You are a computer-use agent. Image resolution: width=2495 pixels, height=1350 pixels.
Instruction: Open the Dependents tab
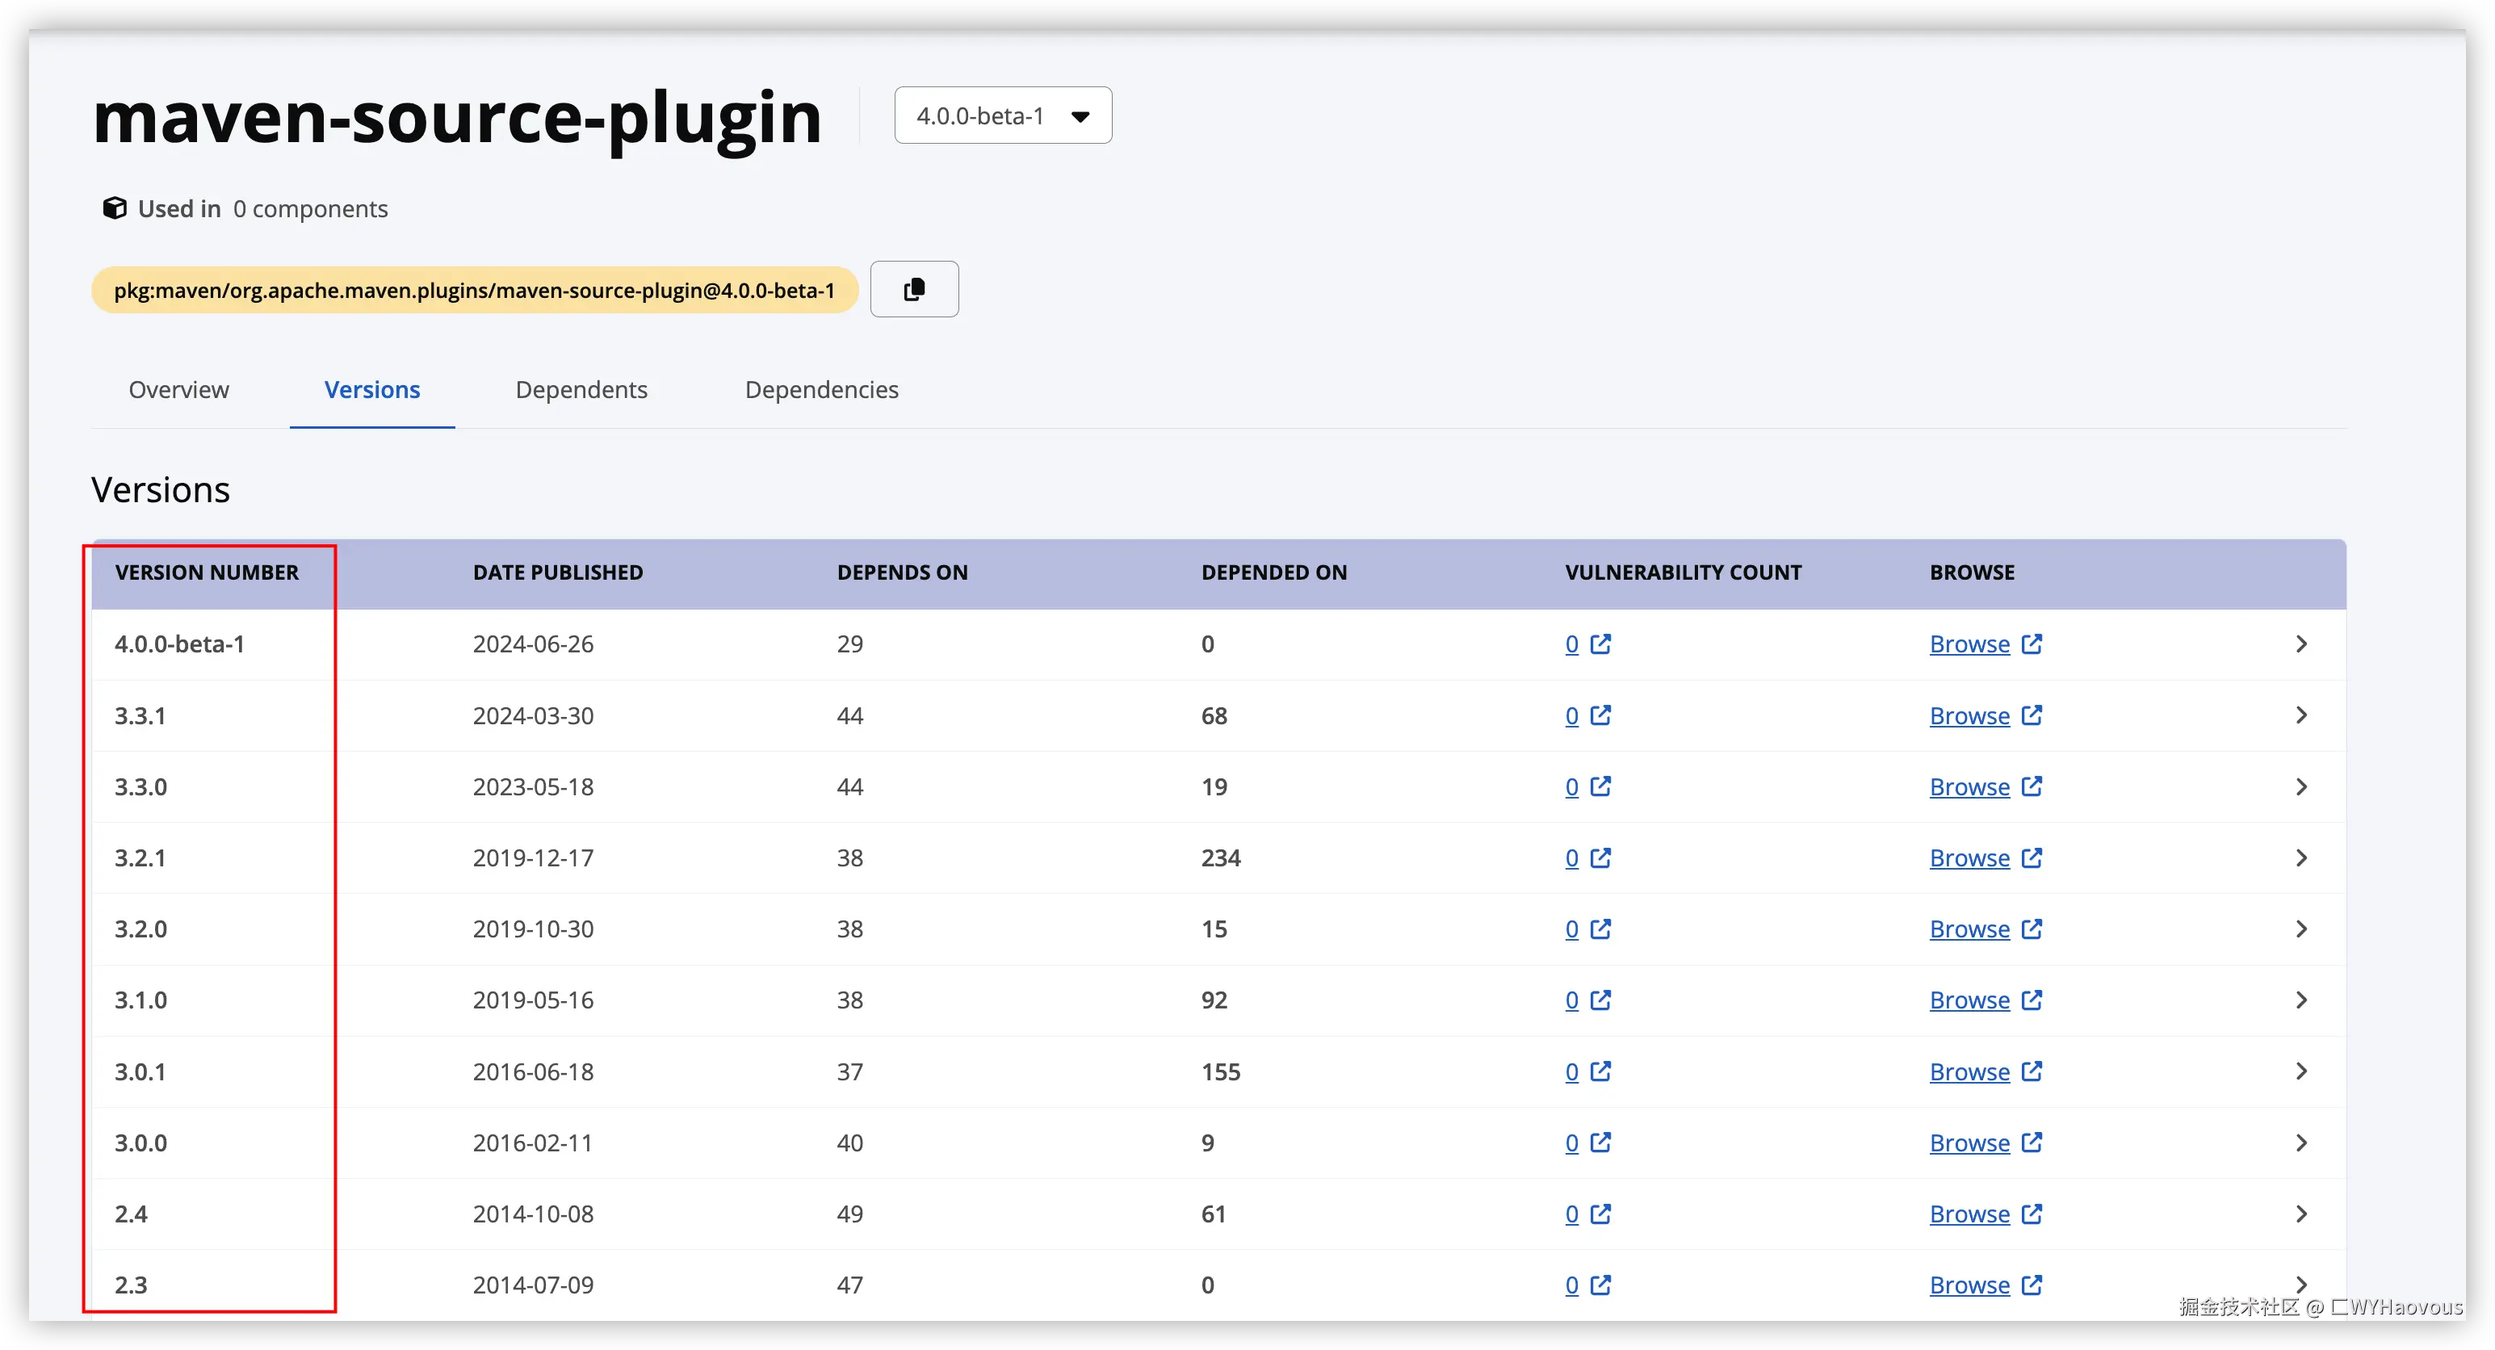581,389
